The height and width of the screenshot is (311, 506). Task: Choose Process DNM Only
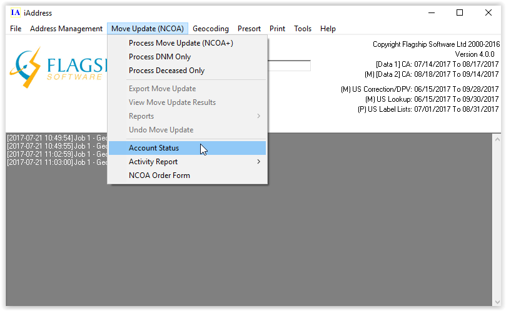tap(160, 57)
